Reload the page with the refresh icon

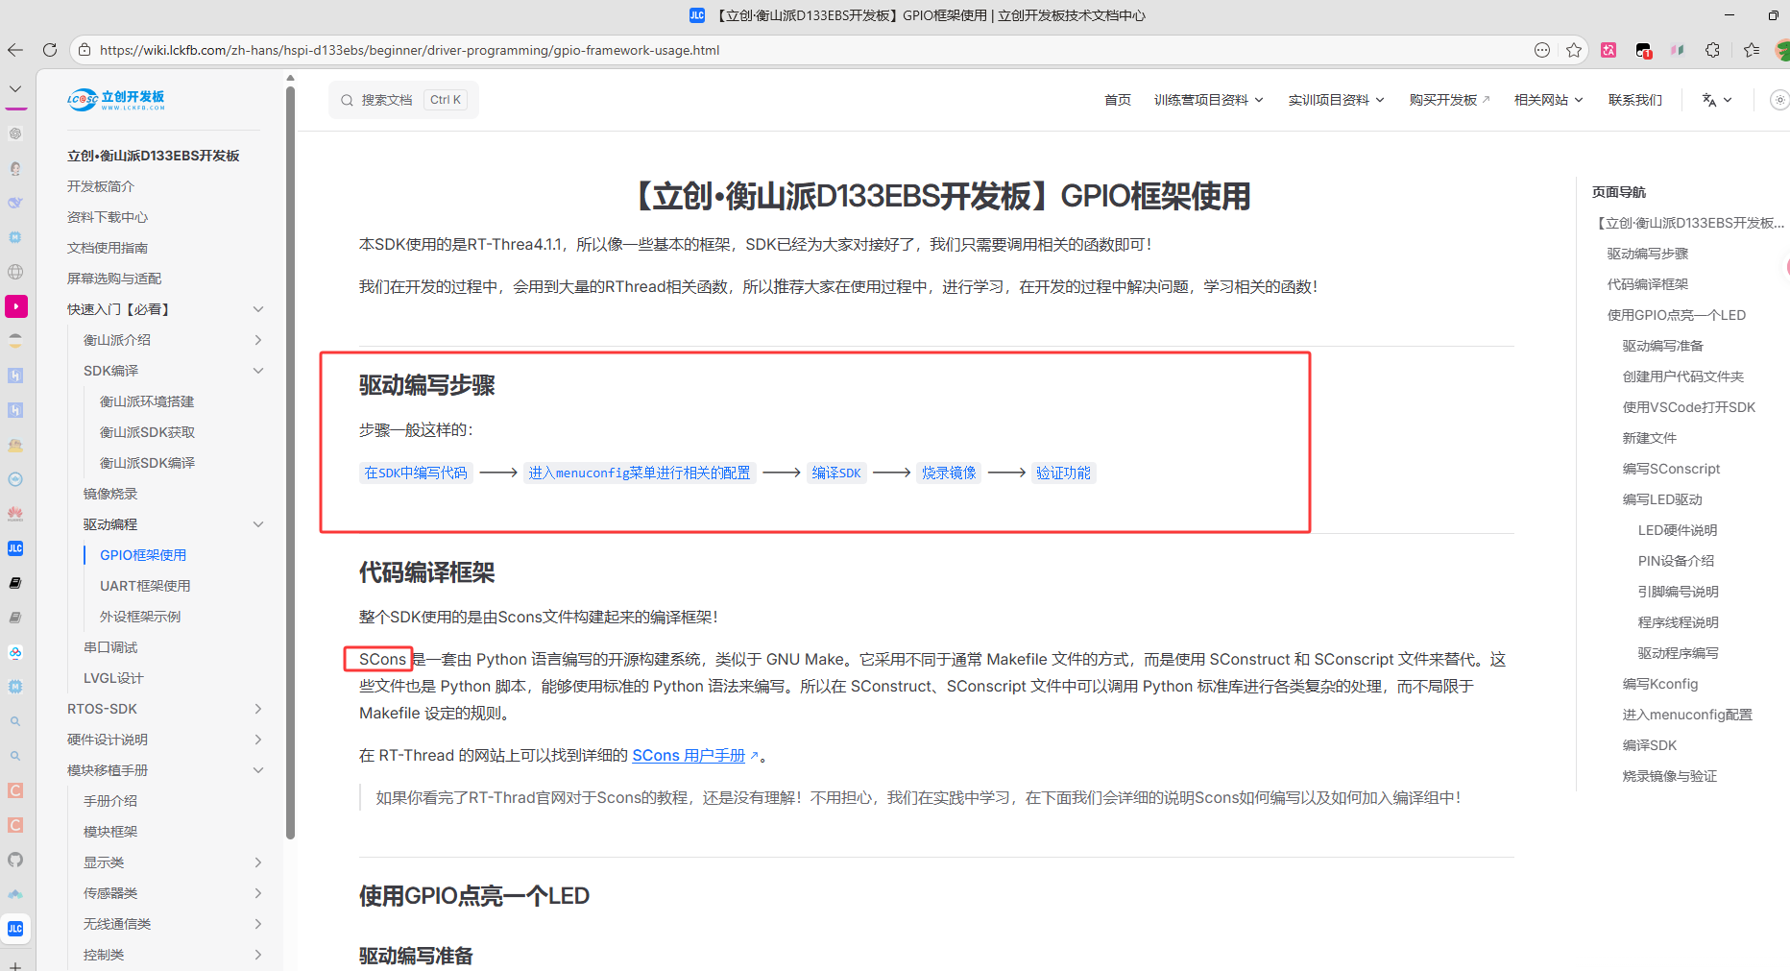(50, 50)
